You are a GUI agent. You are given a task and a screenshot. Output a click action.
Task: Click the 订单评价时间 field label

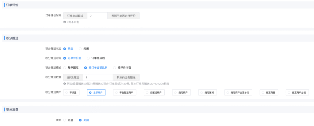coord(53,15)
